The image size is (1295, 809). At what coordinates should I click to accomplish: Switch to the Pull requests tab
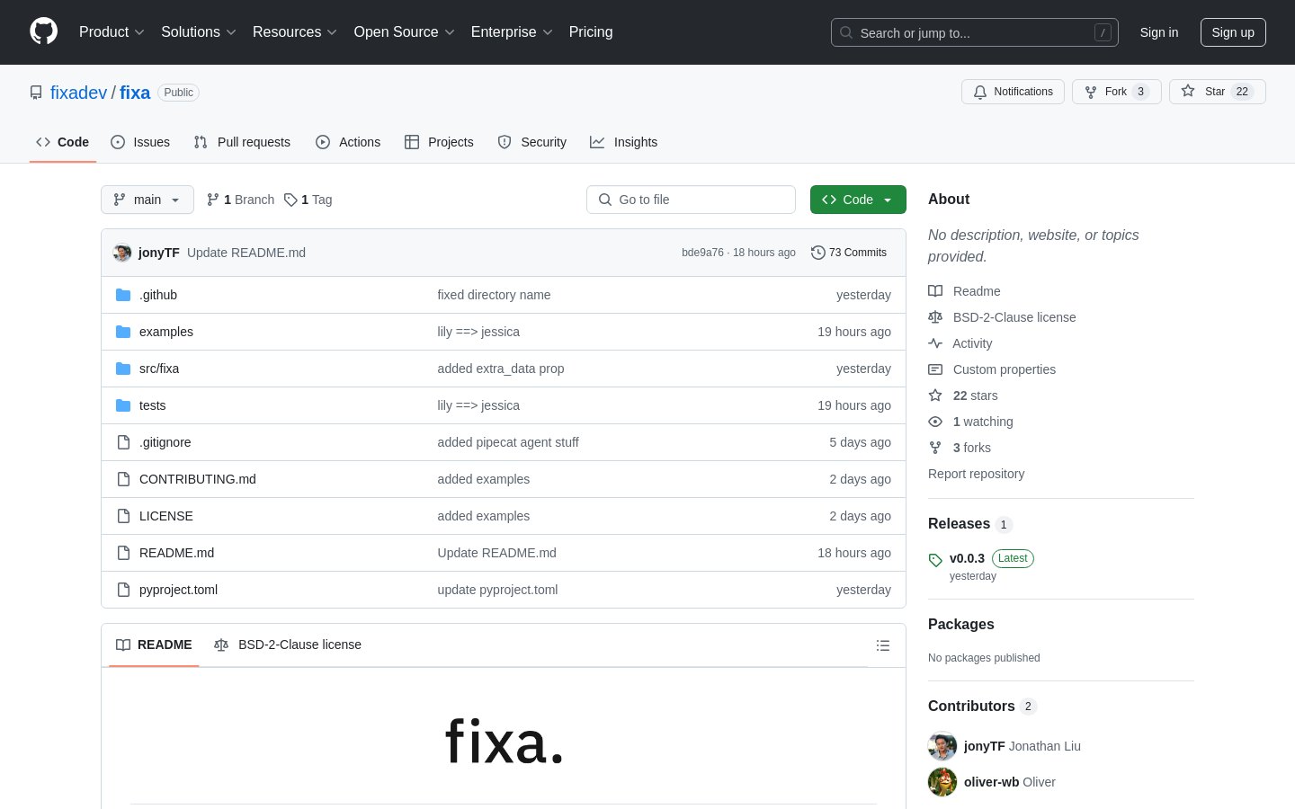coord(242,142)
